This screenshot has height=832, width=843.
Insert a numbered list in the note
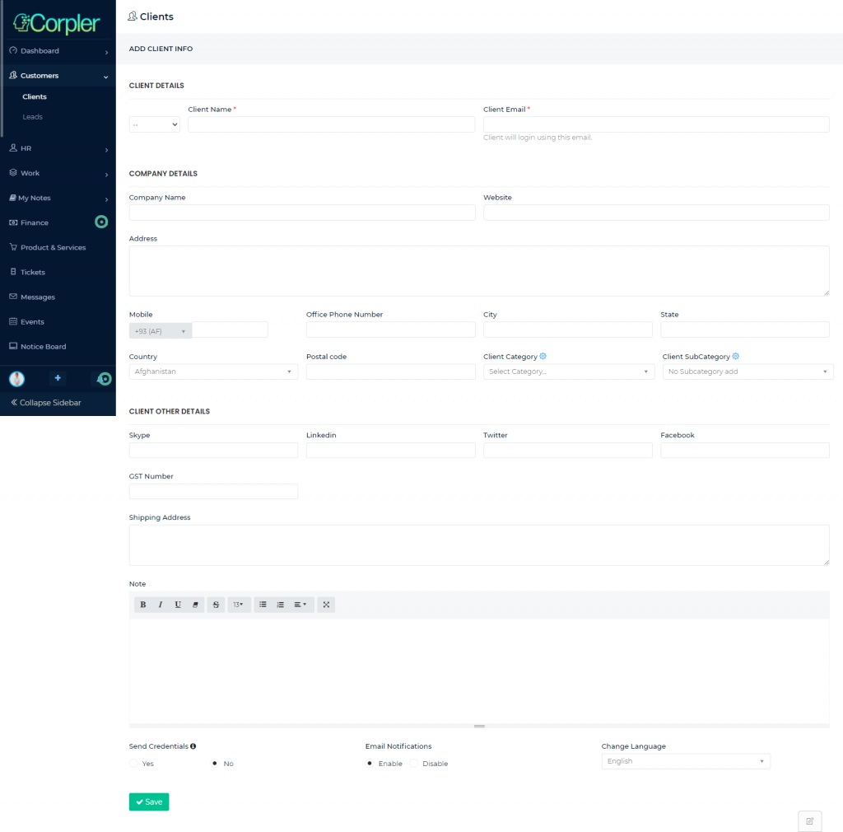pos(280,604)
